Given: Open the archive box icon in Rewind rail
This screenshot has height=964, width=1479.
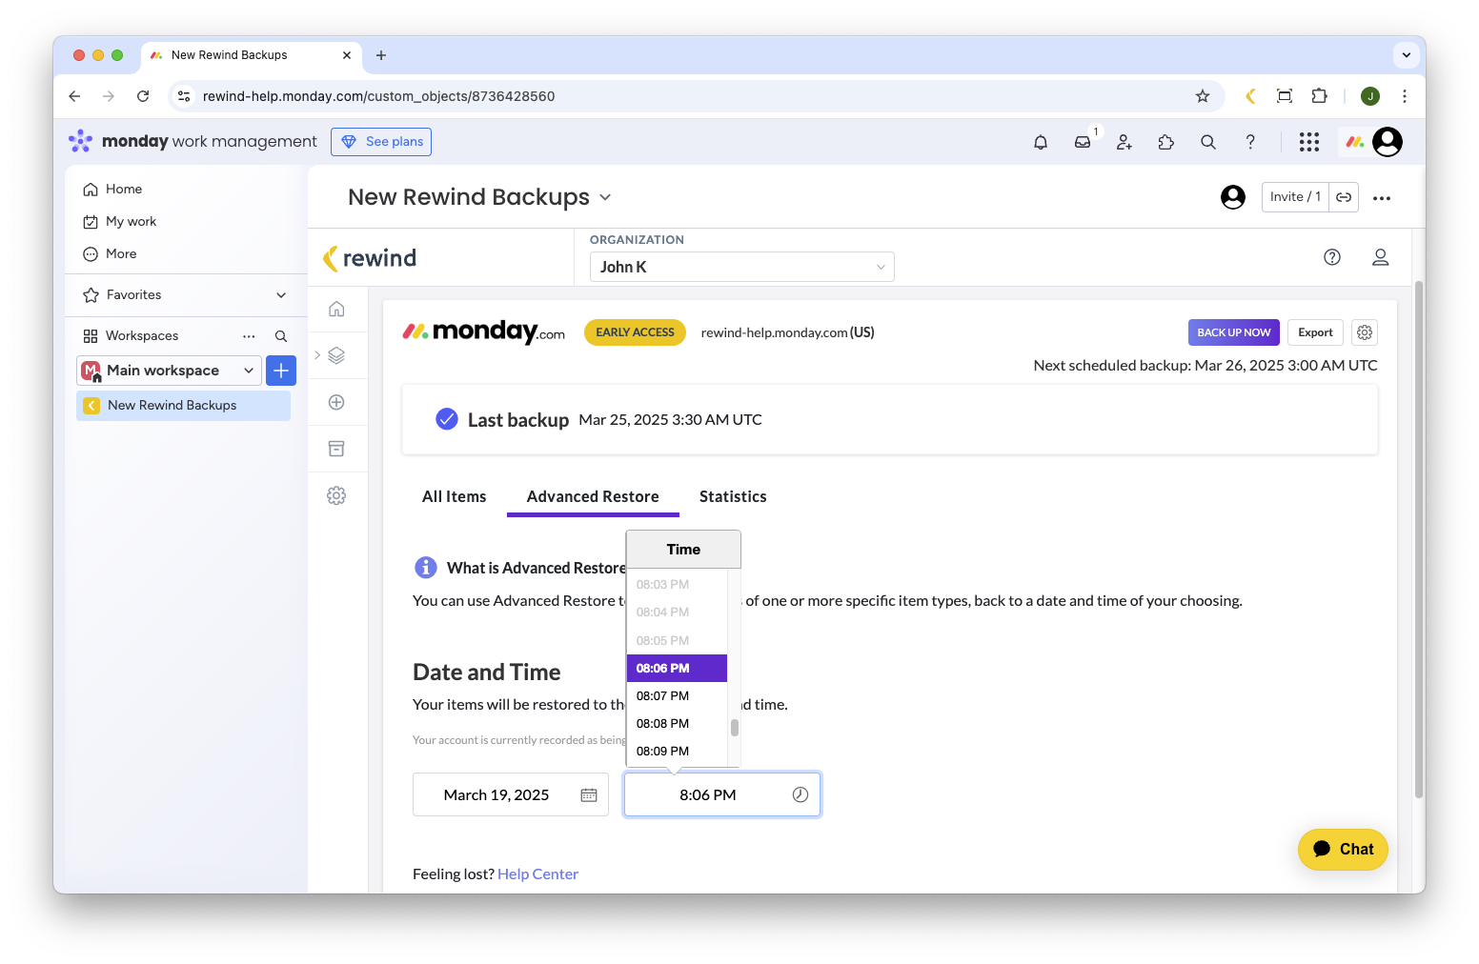Looking at the screenshot, I should 336,449.
